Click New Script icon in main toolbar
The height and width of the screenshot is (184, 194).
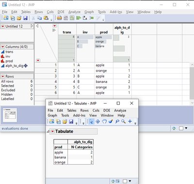[13, 18]
